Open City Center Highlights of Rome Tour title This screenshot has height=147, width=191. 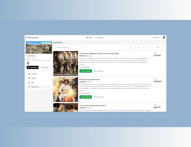click(99, 53)
